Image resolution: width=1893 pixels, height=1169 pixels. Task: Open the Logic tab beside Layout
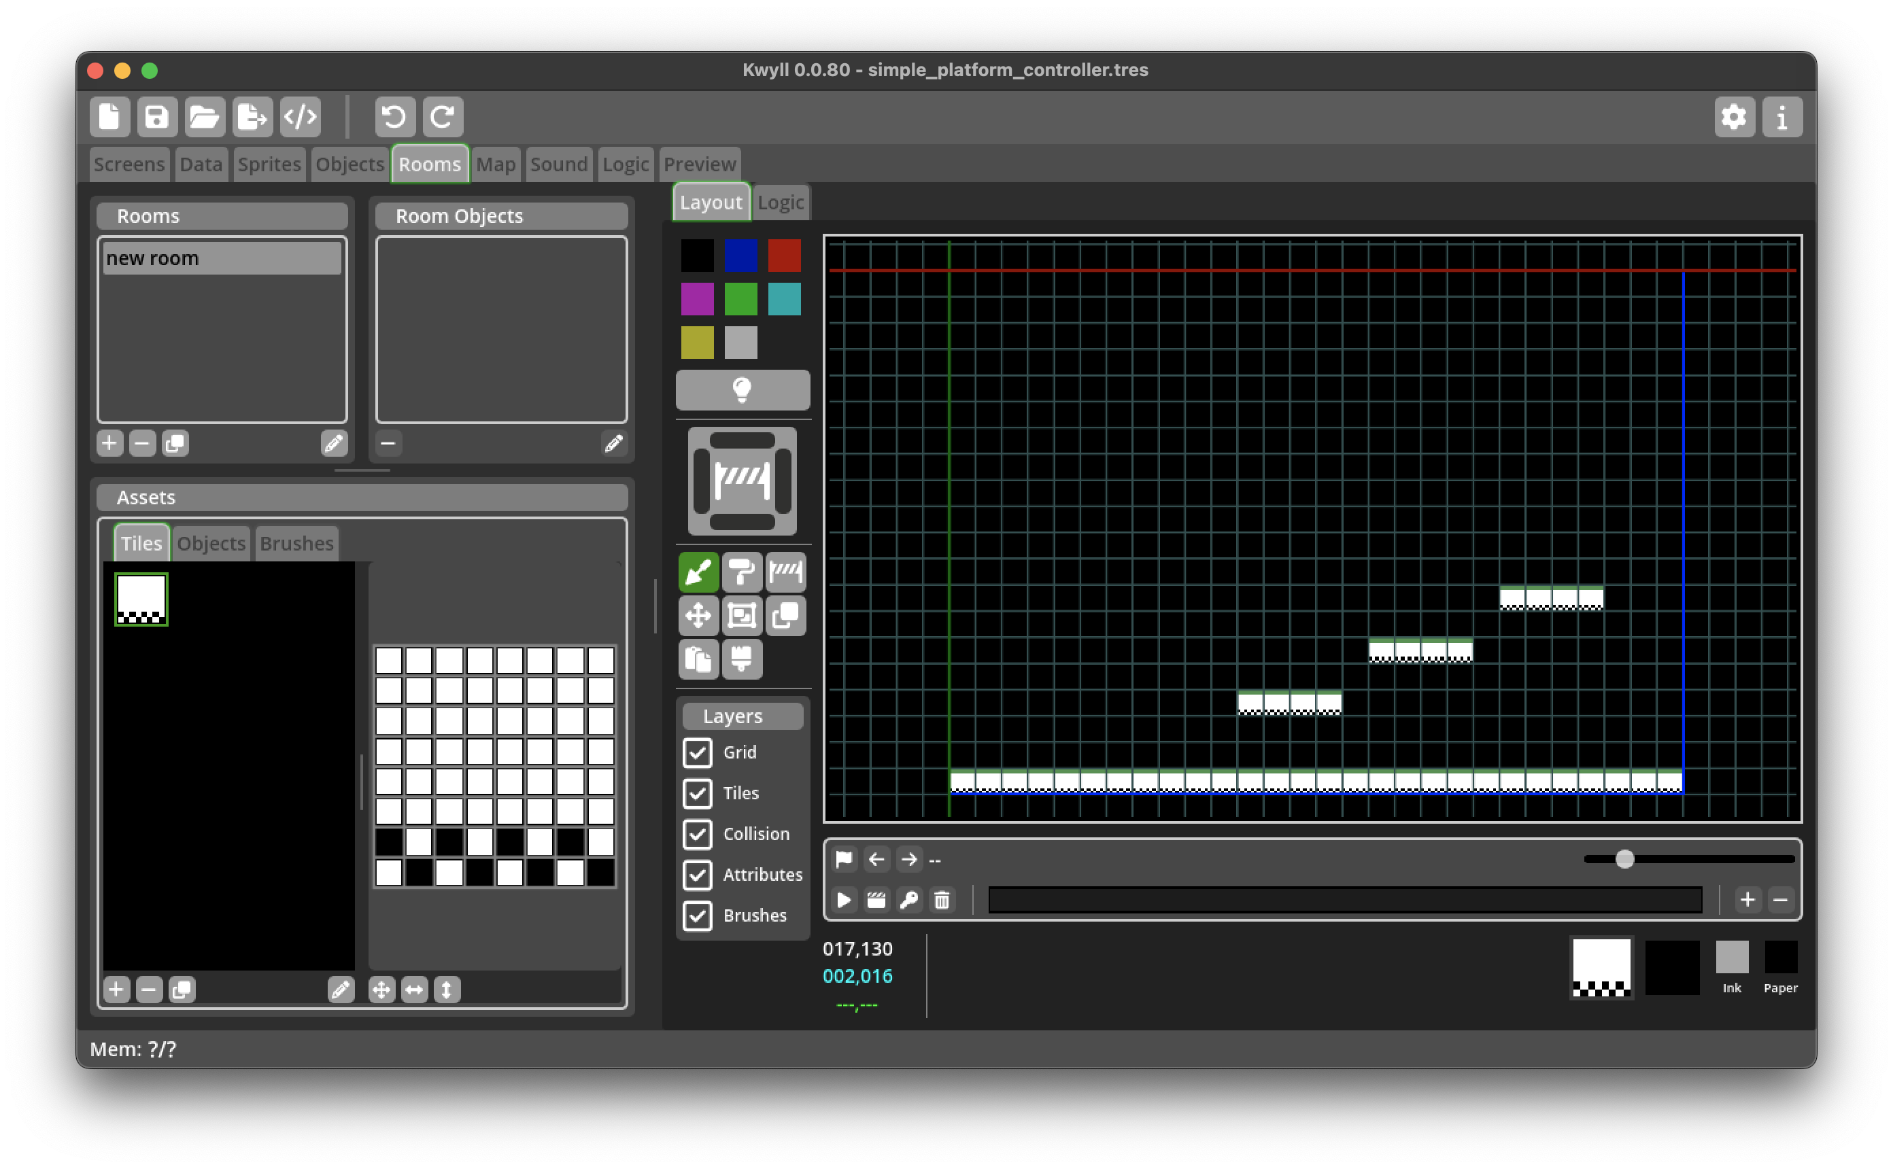(780, 203)
